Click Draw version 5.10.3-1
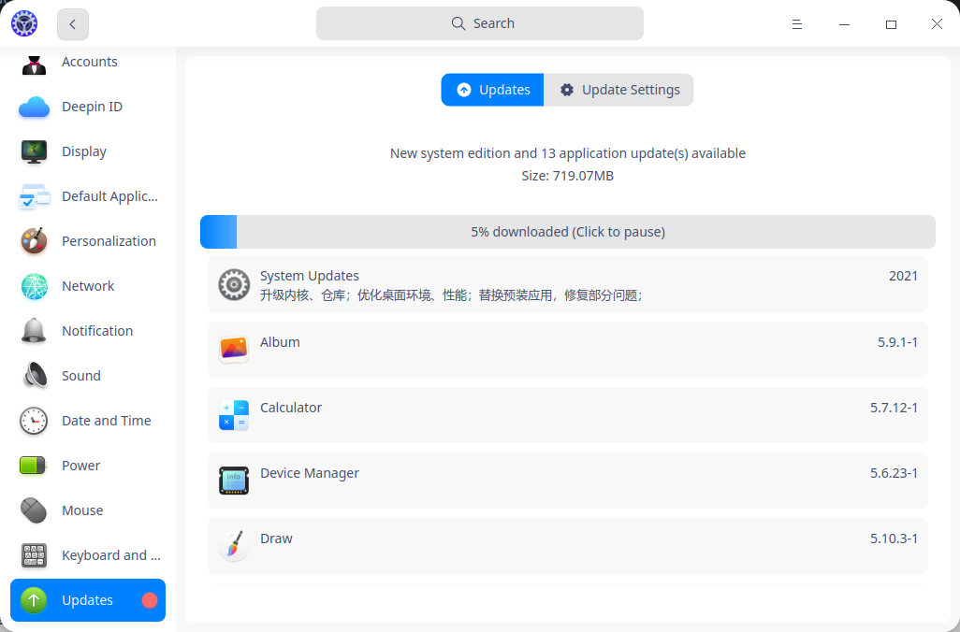The height and width of the screenshot is (632, 960). 894,539
